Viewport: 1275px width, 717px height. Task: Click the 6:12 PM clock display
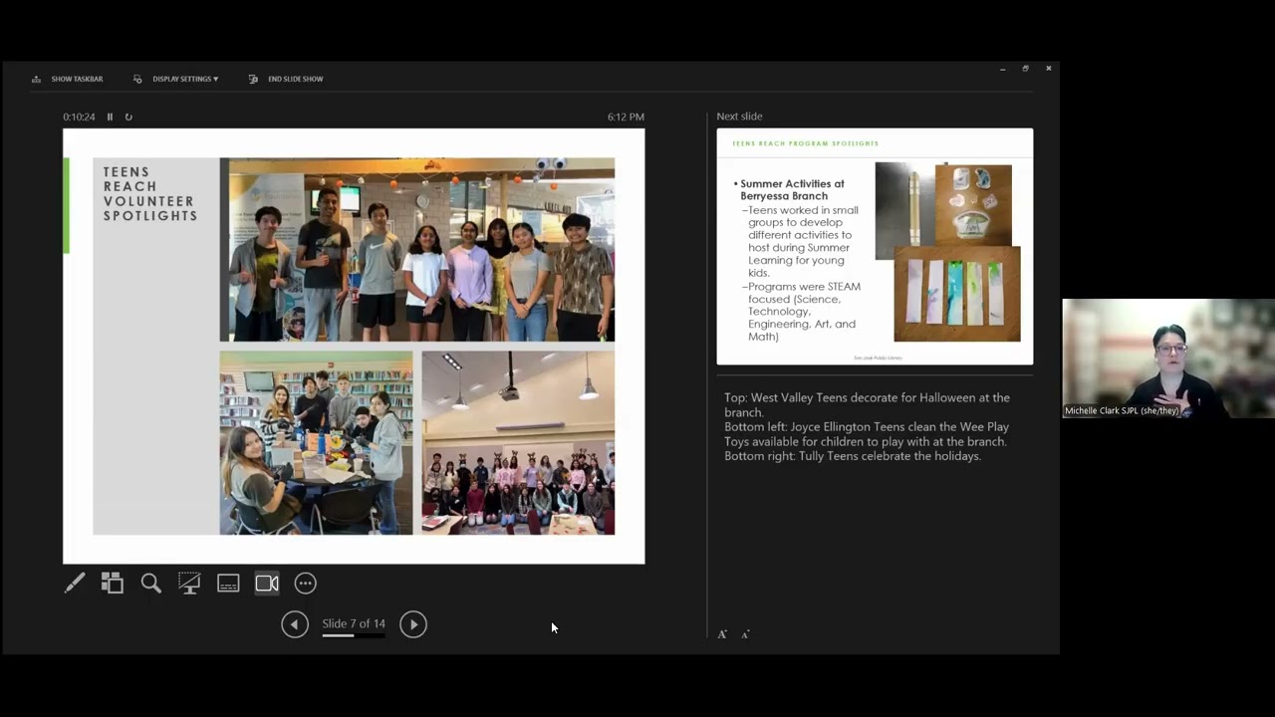626,117
